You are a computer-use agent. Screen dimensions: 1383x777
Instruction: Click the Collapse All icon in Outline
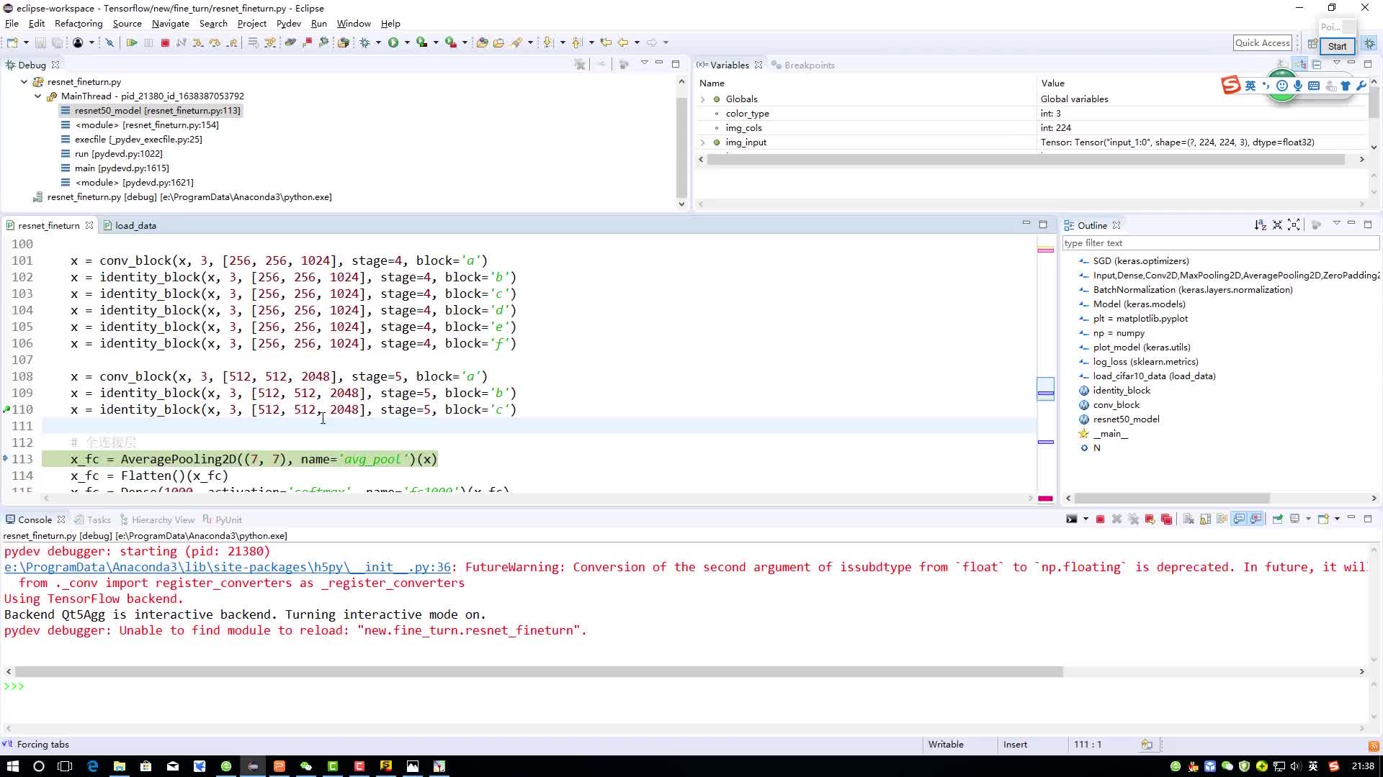tap(1277, 225)
